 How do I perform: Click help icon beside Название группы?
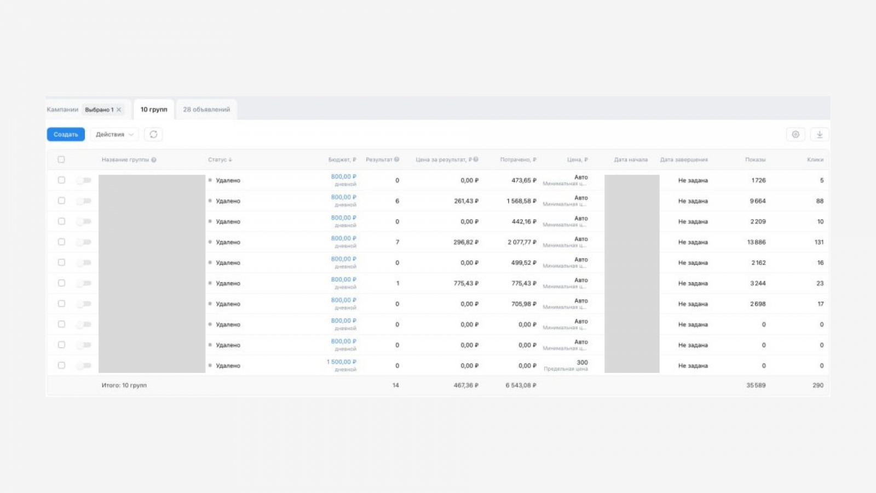(x=154, y=160)
